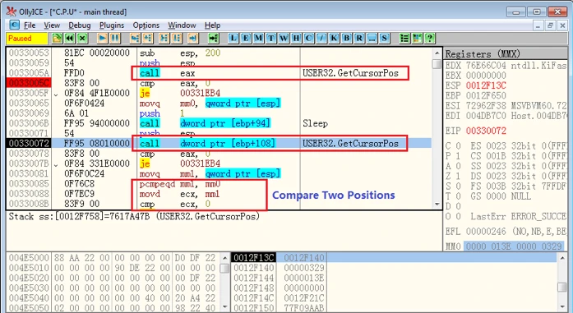
Task: Select stack value 00000329
Action: click(304, 268)
